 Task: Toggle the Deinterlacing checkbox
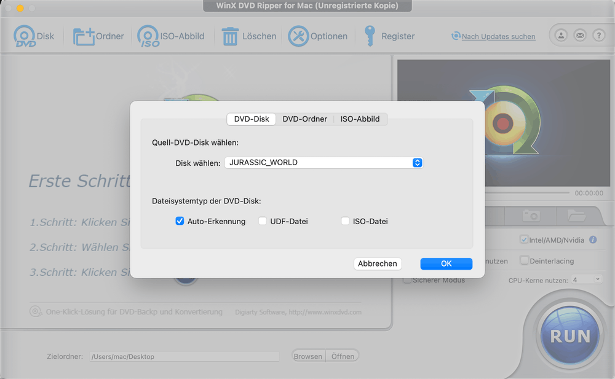524,260
